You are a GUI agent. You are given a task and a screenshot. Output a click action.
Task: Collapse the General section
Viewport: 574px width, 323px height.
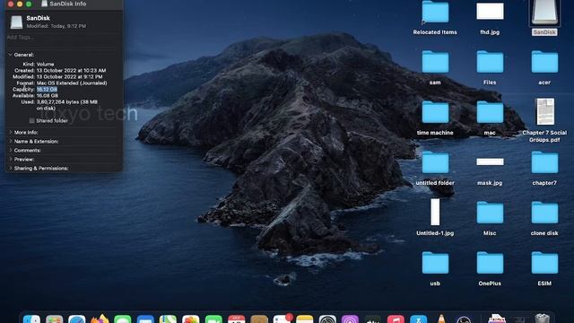click(10, 55)
